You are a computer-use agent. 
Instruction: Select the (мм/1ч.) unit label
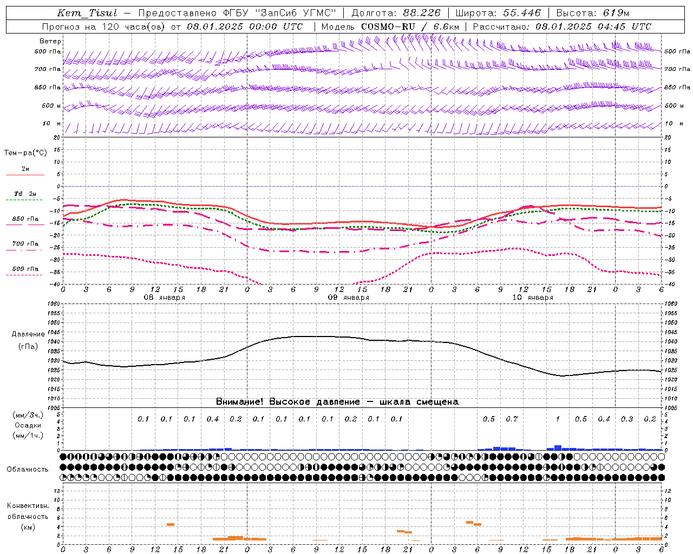click(x=28, y=436)
